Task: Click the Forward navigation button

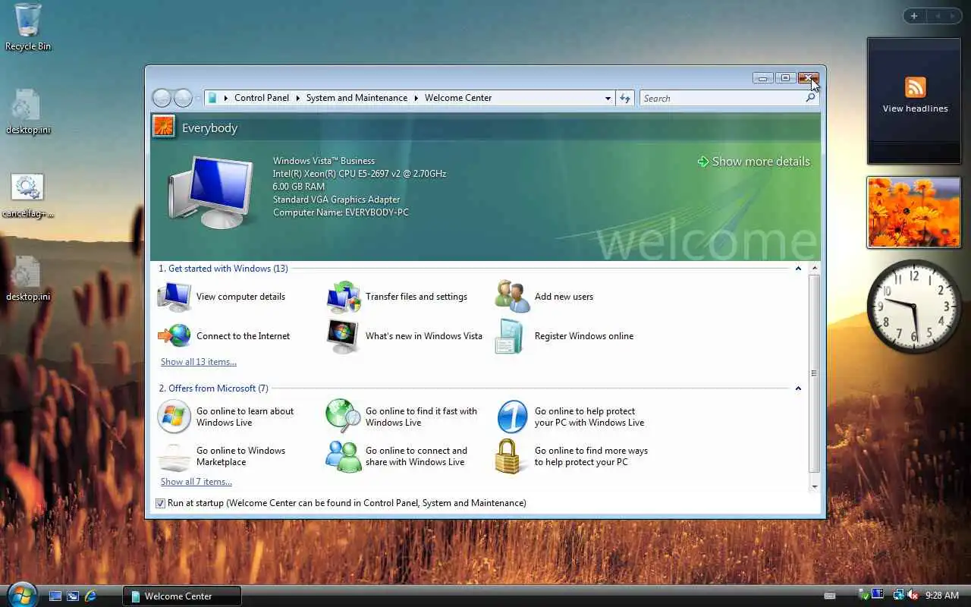Action: point(184,98)
